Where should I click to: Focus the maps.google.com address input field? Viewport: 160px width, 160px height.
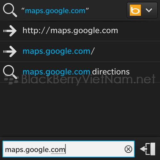tap(68, 149)
